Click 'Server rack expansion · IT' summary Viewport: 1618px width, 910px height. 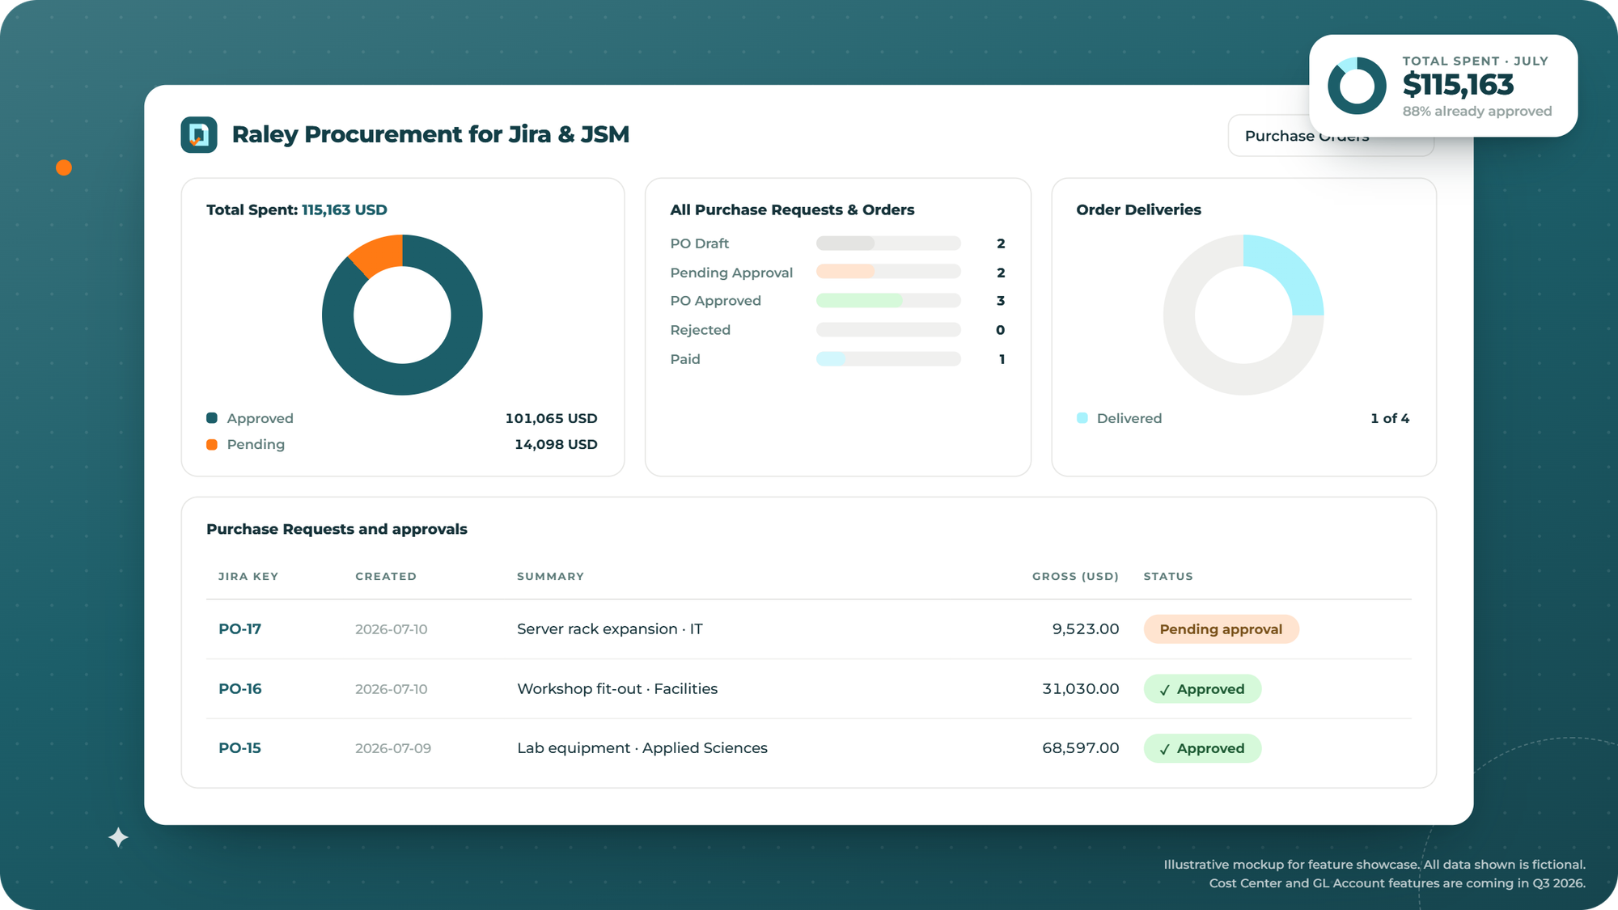(610, 629)
